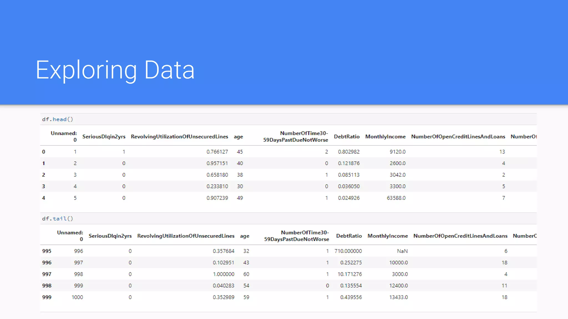The image size is (568, 319).
Task: Click DebtRatio value 0.024926
Action: point(349,198)
